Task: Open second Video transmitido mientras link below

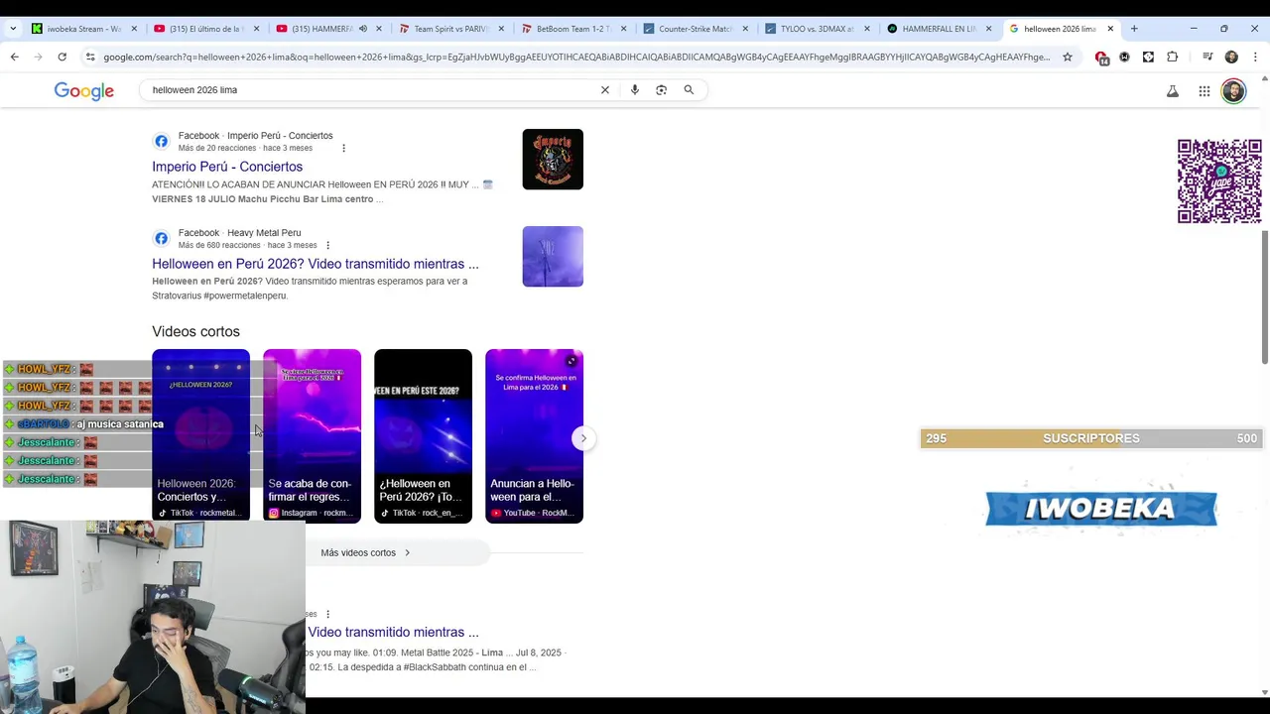Action: (x=393, y=632)
